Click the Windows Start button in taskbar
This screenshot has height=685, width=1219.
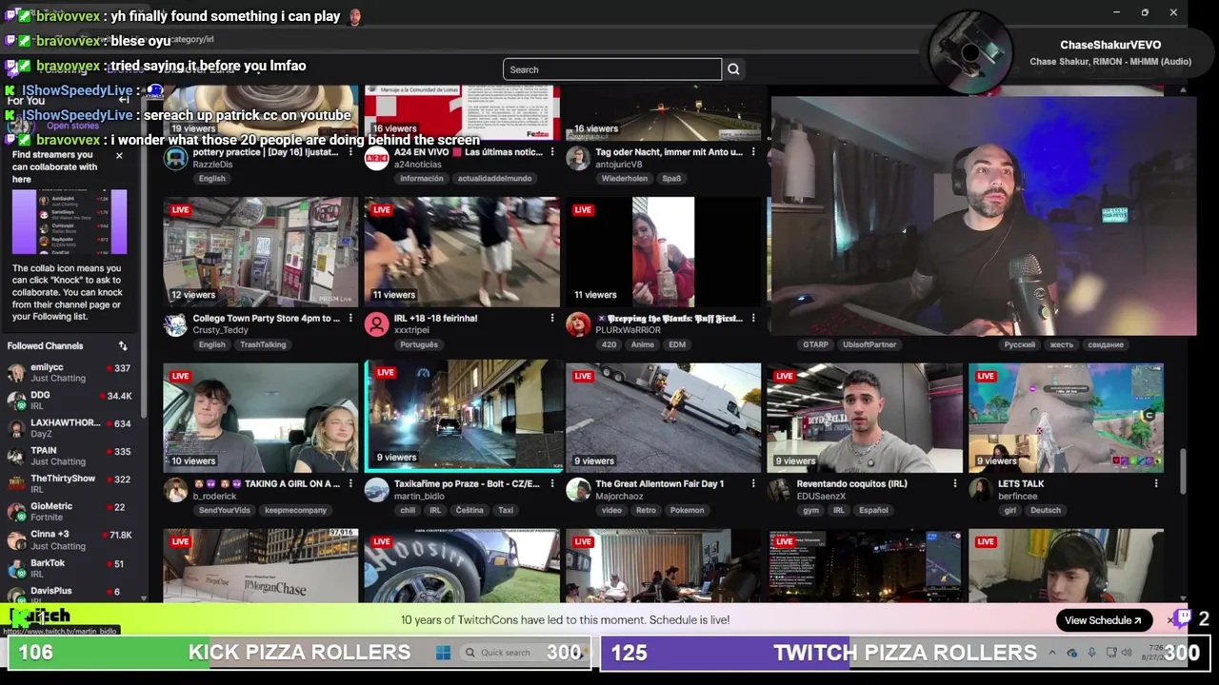443,653
